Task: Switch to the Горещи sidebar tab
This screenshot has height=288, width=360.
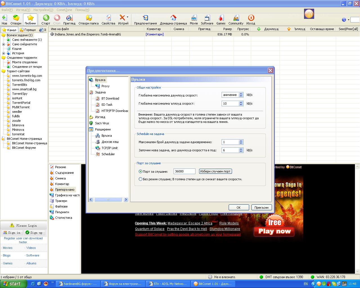Action: pyautogui.click(x=28, y=30)
